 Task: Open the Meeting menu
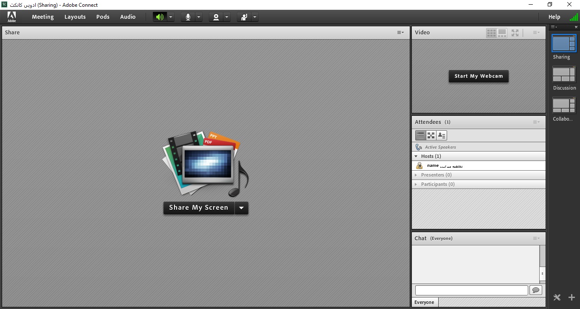click(x=42, y=17)
